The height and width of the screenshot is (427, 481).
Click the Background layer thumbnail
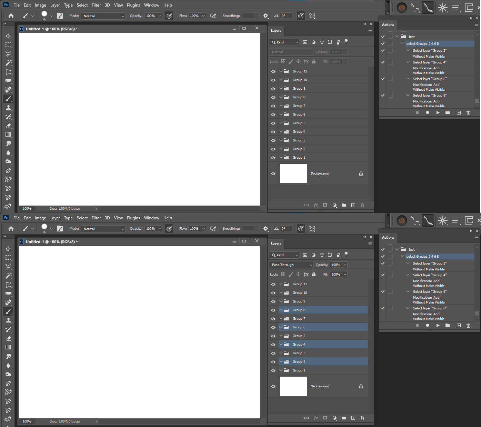(x=293, y=173)
